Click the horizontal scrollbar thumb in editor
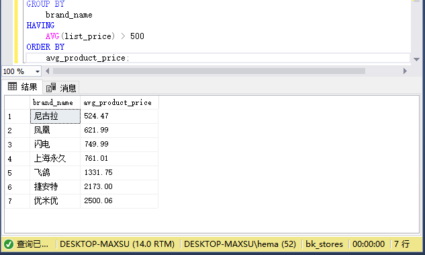This screenshot has height=255, width=425. (209, 71)
